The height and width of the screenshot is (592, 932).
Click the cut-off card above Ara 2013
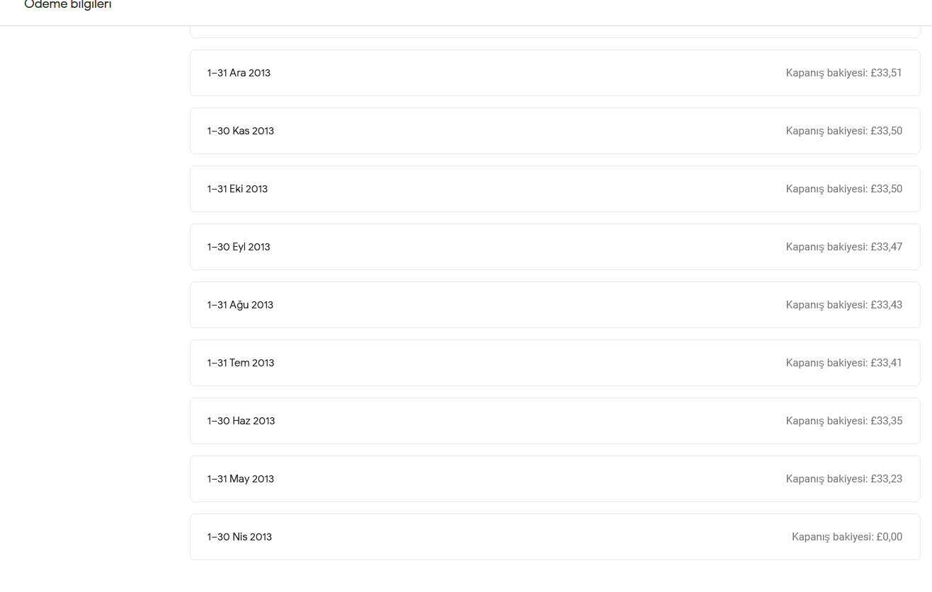click(555, 32)
